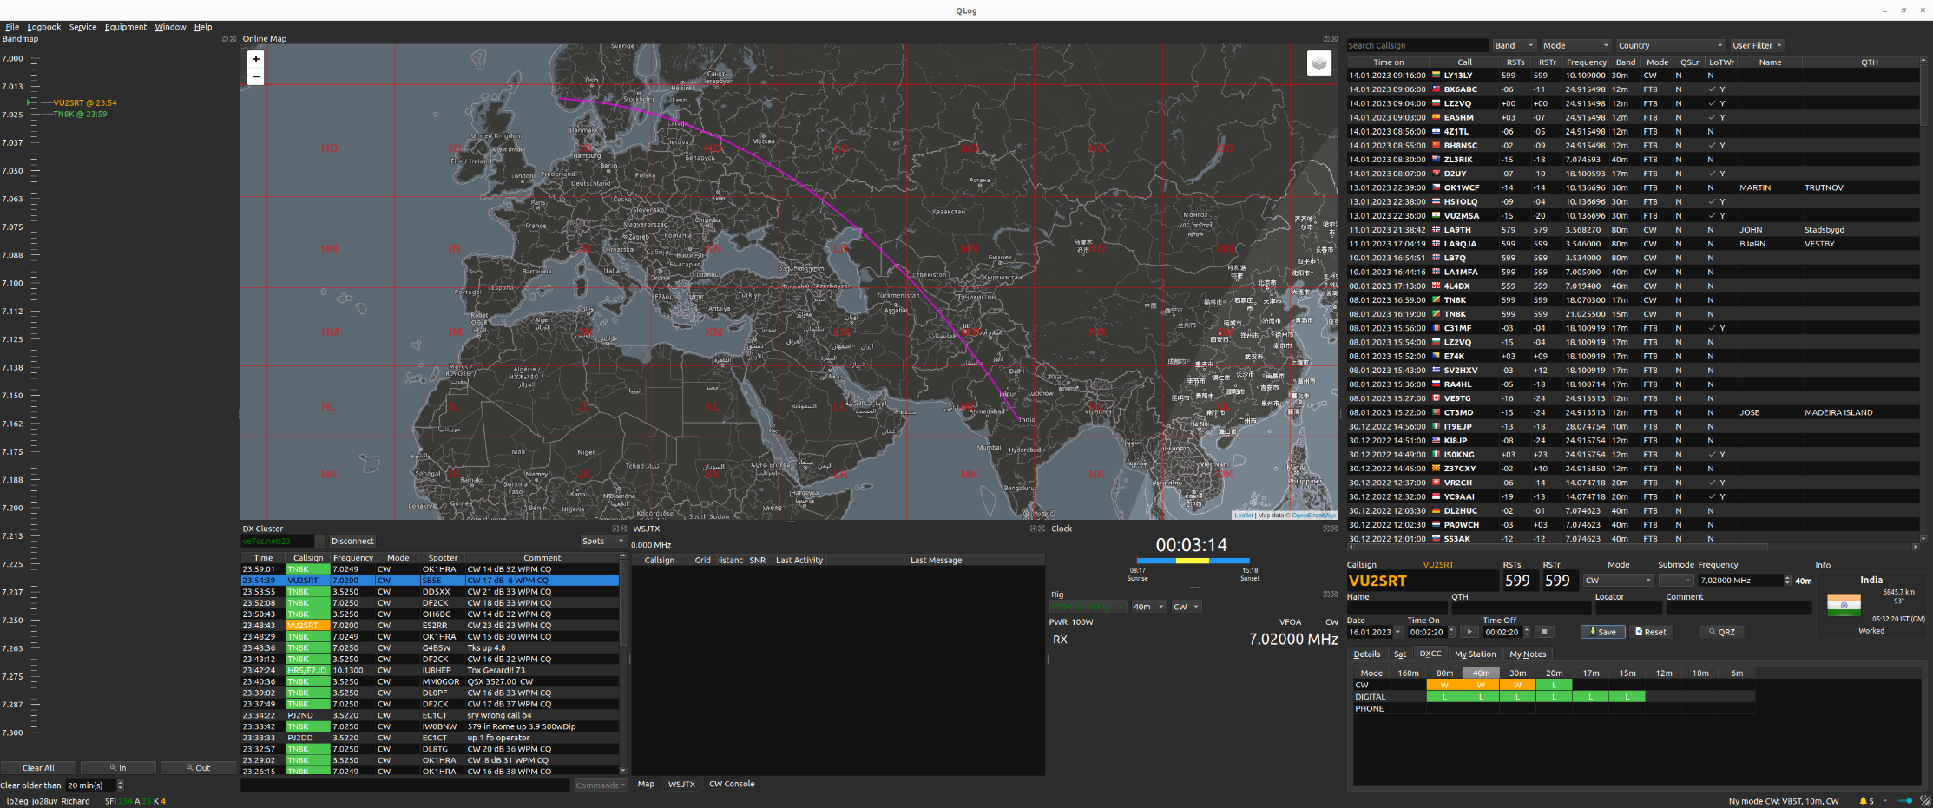
Task: Open the Service menu
Action: pyautogui.click(x=82, y=27)
